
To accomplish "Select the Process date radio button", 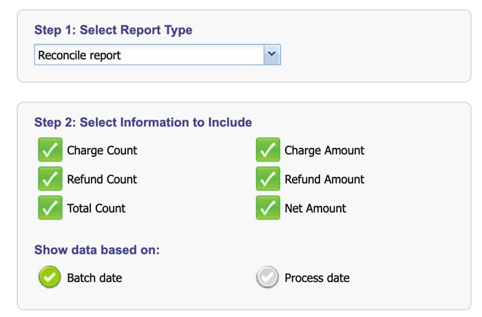I will (x=267, y=277).
